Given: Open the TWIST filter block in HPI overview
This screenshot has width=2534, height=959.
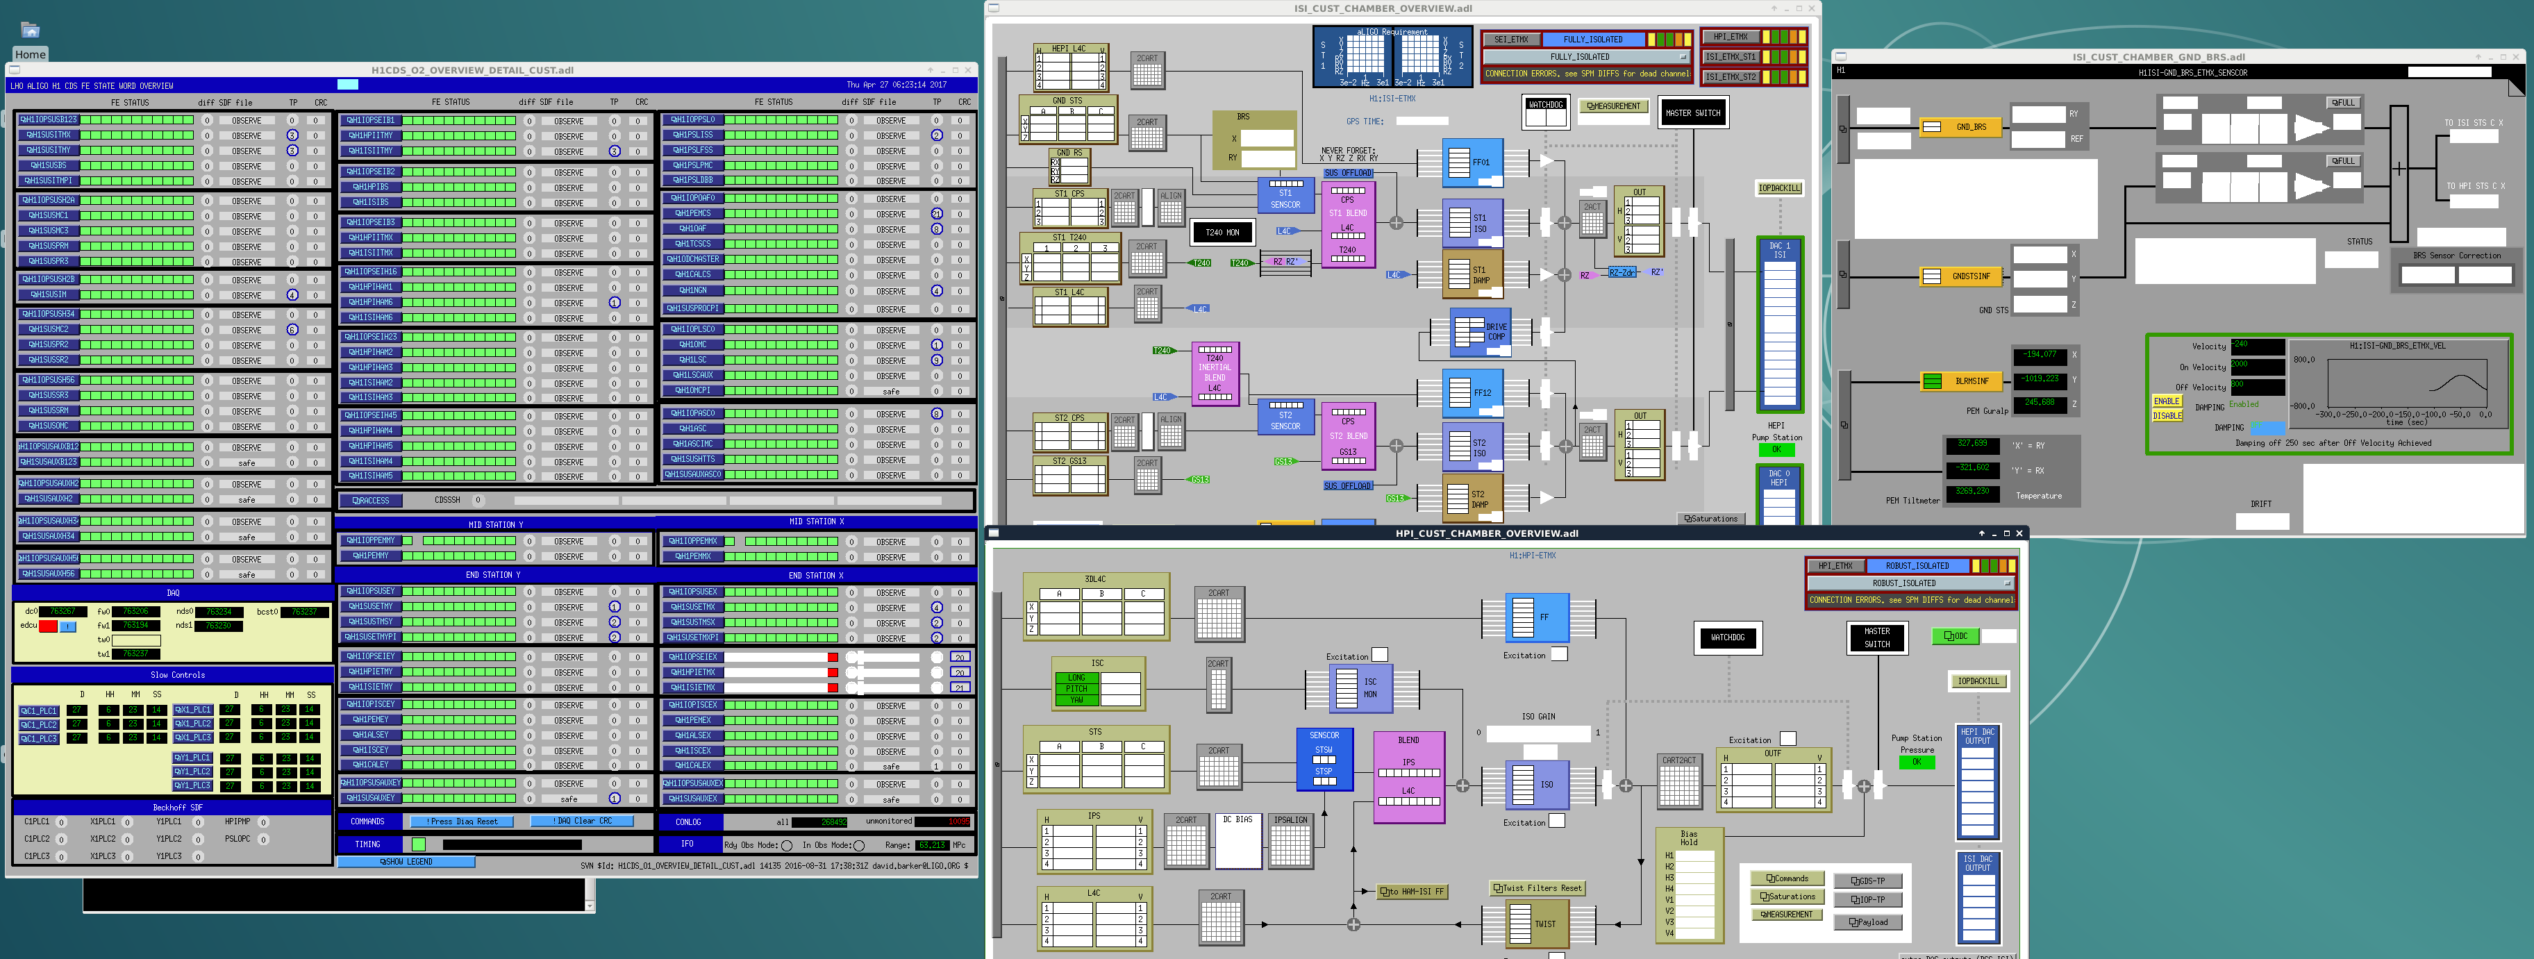Looking at the screenshot, I should [x=1537, y=924].
